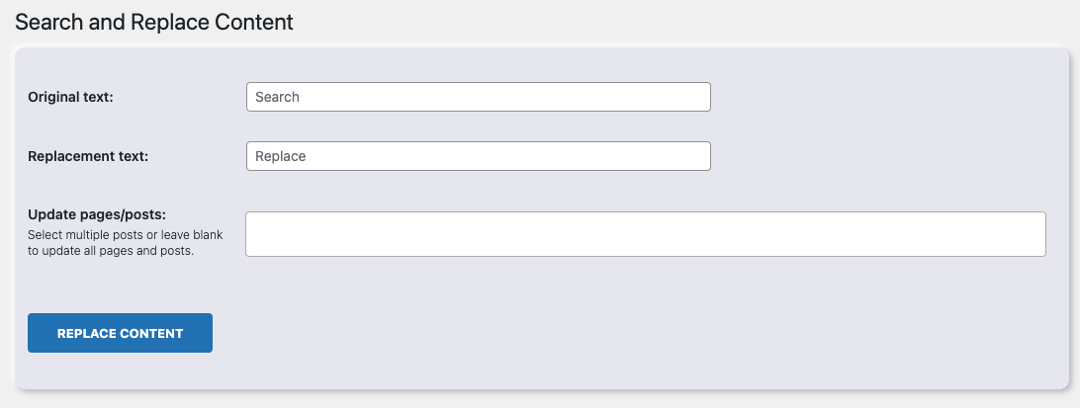Image resolution: width=1080 pixels, height=408 pixels.
Task: Click inside the wide pages/posts field
Action: tap(645, 234)
